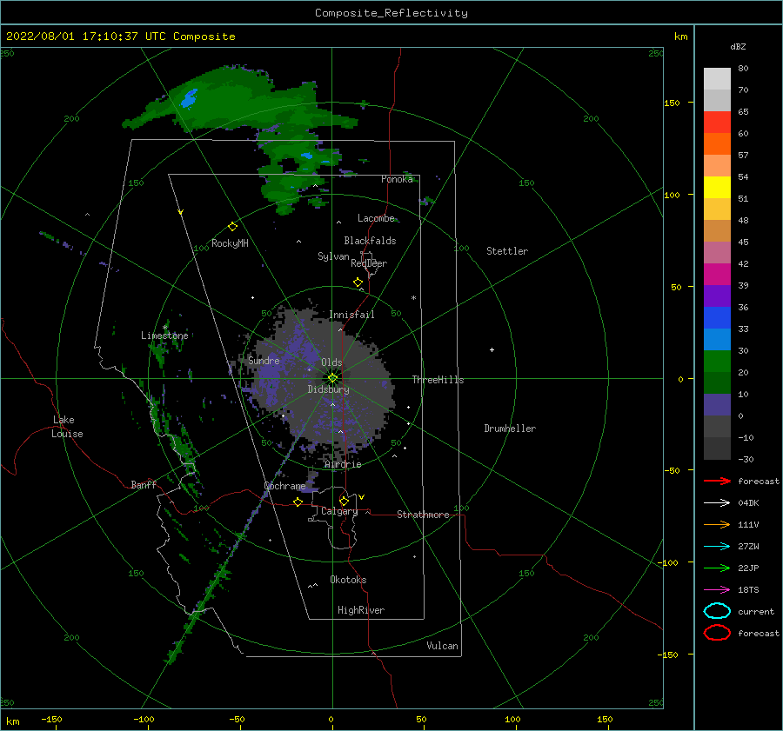
Task: Select the orange 111V arrow icon
Action: pos(717,524)
